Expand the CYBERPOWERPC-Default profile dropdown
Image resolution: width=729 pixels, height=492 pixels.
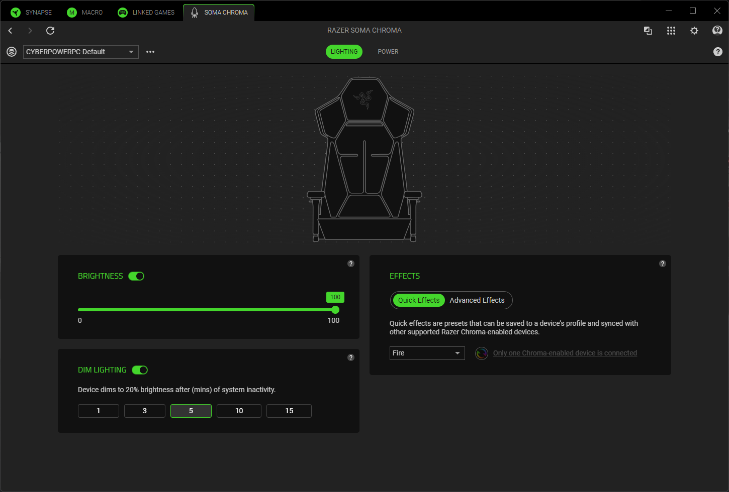tap(81, 52)
